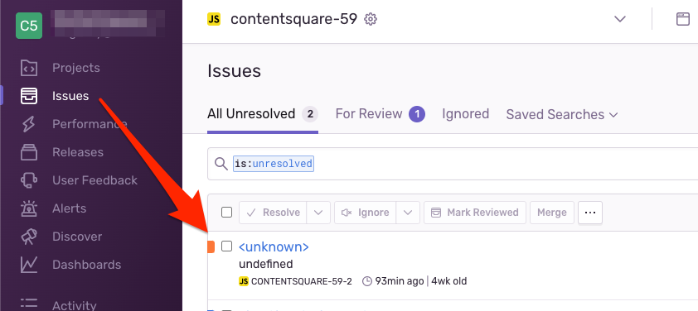Open the <unknown> issue link
This screenshot has width=698, height=311.
274,246
